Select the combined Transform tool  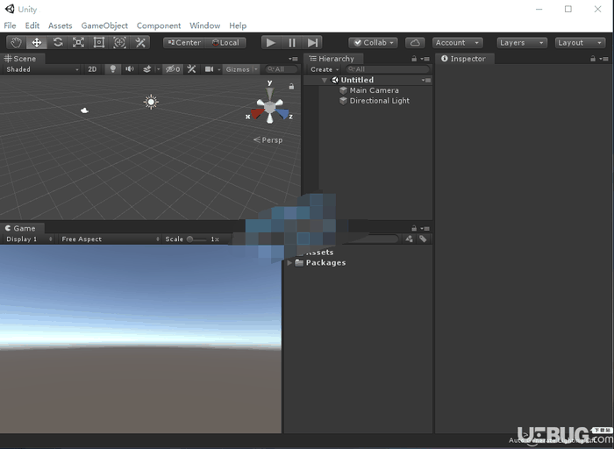(119, 43)
